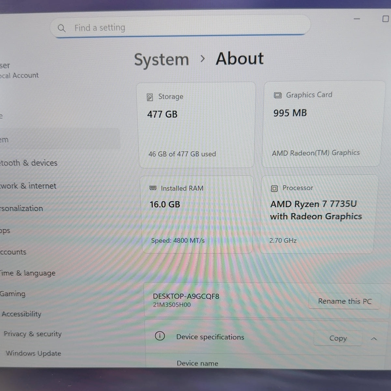Image resolution: width=391 pixels, height=391 pixels.
Task: Open Network & internet settings
Action: [28, 186]
